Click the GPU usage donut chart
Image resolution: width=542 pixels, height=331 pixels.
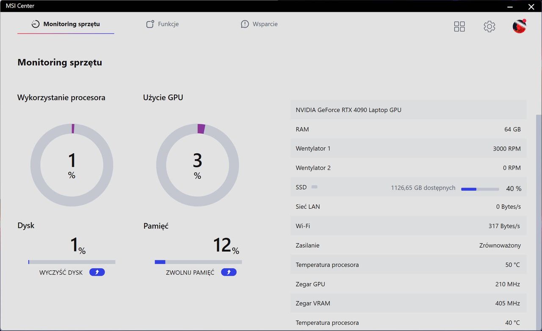(x=197, y=165)
